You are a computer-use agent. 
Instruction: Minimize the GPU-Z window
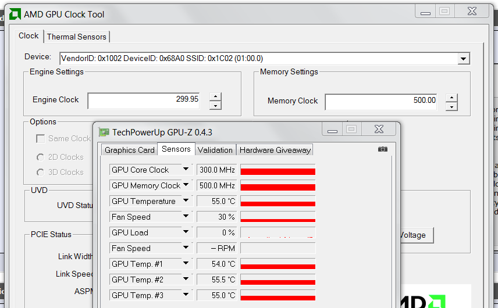coord(332,130)
